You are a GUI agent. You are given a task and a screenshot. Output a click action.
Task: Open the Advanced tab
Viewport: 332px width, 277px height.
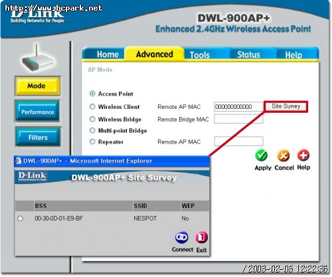[154, 54]
